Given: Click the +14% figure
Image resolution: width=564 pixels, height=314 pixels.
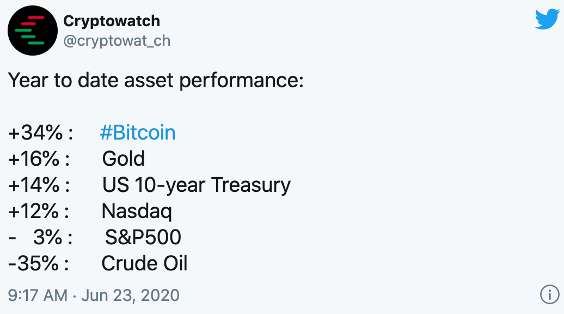Looking at the screenshot, I should point(34,185).
